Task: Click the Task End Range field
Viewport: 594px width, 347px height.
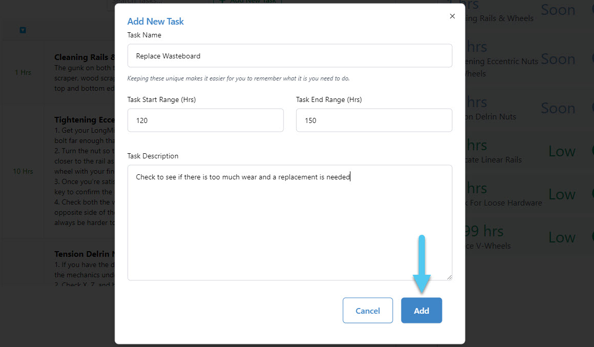Action: point(374,120)
